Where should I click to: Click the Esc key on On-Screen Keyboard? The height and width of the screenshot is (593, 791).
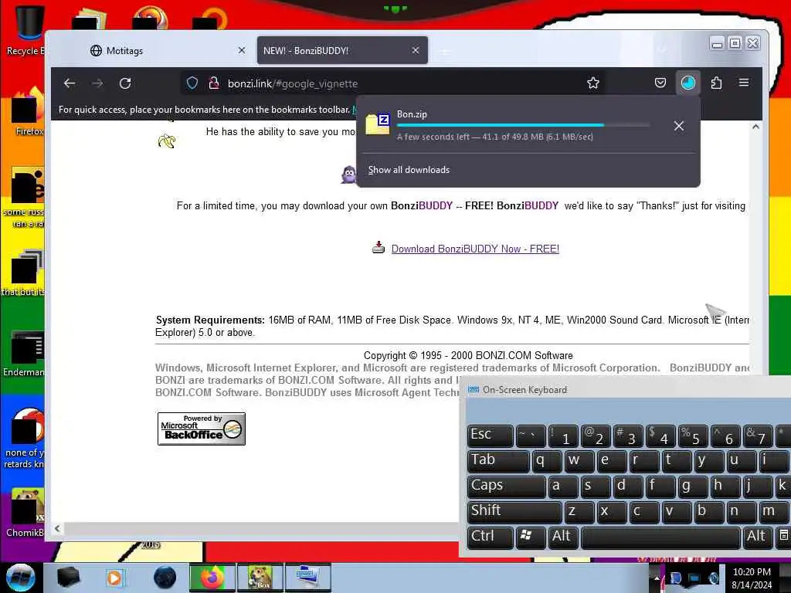(x=491, y=435)
